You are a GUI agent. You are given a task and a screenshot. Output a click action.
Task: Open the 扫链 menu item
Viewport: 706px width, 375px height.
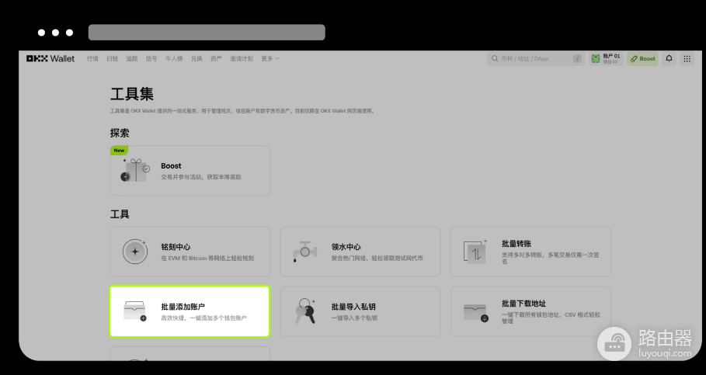pos(112,58)
